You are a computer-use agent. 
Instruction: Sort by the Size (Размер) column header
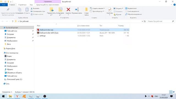click(121, 26)
